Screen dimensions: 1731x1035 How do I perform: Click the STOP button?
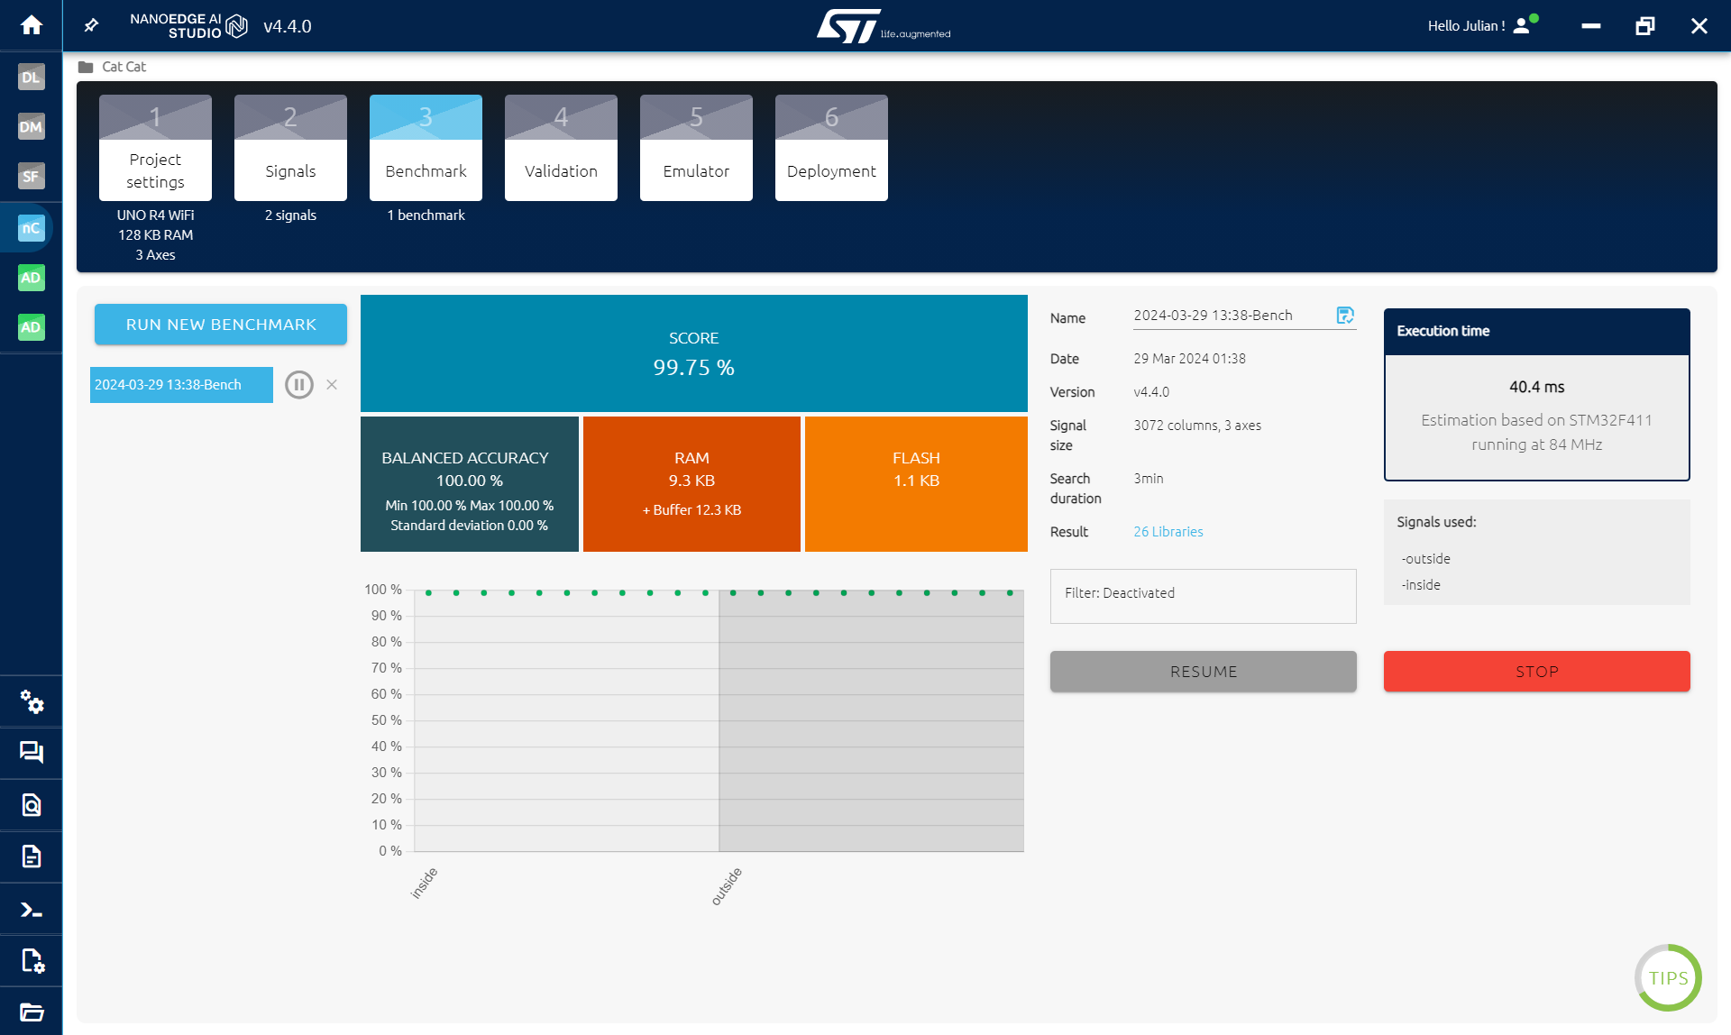click(1537, 670)
